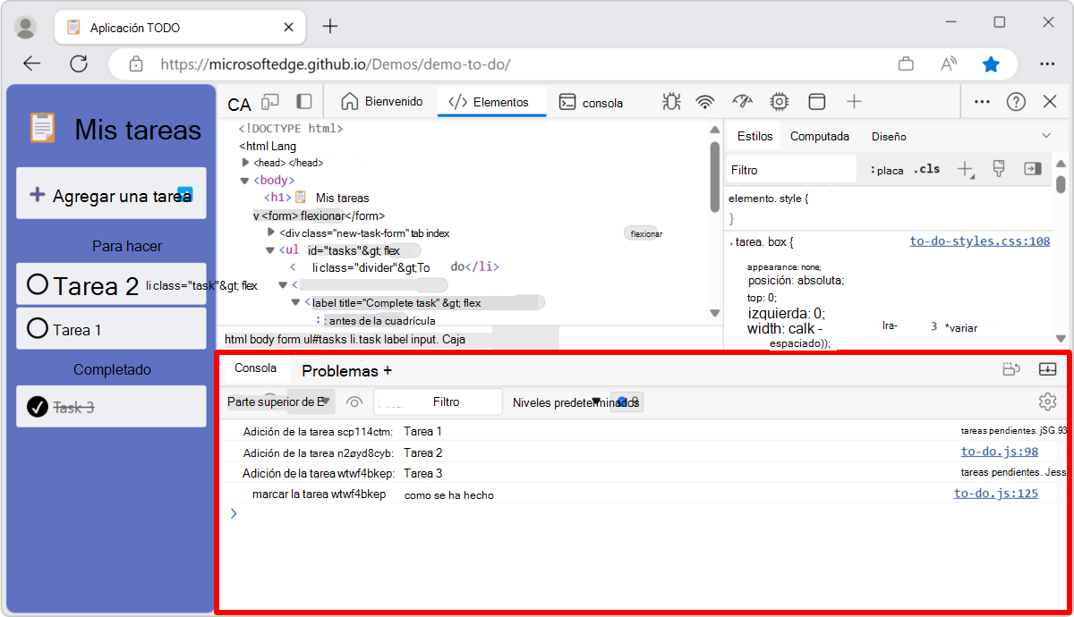Viewport: 1074px width, 617px height.
Task: Click the issues counter badge in Console
Action: point(626,402)
